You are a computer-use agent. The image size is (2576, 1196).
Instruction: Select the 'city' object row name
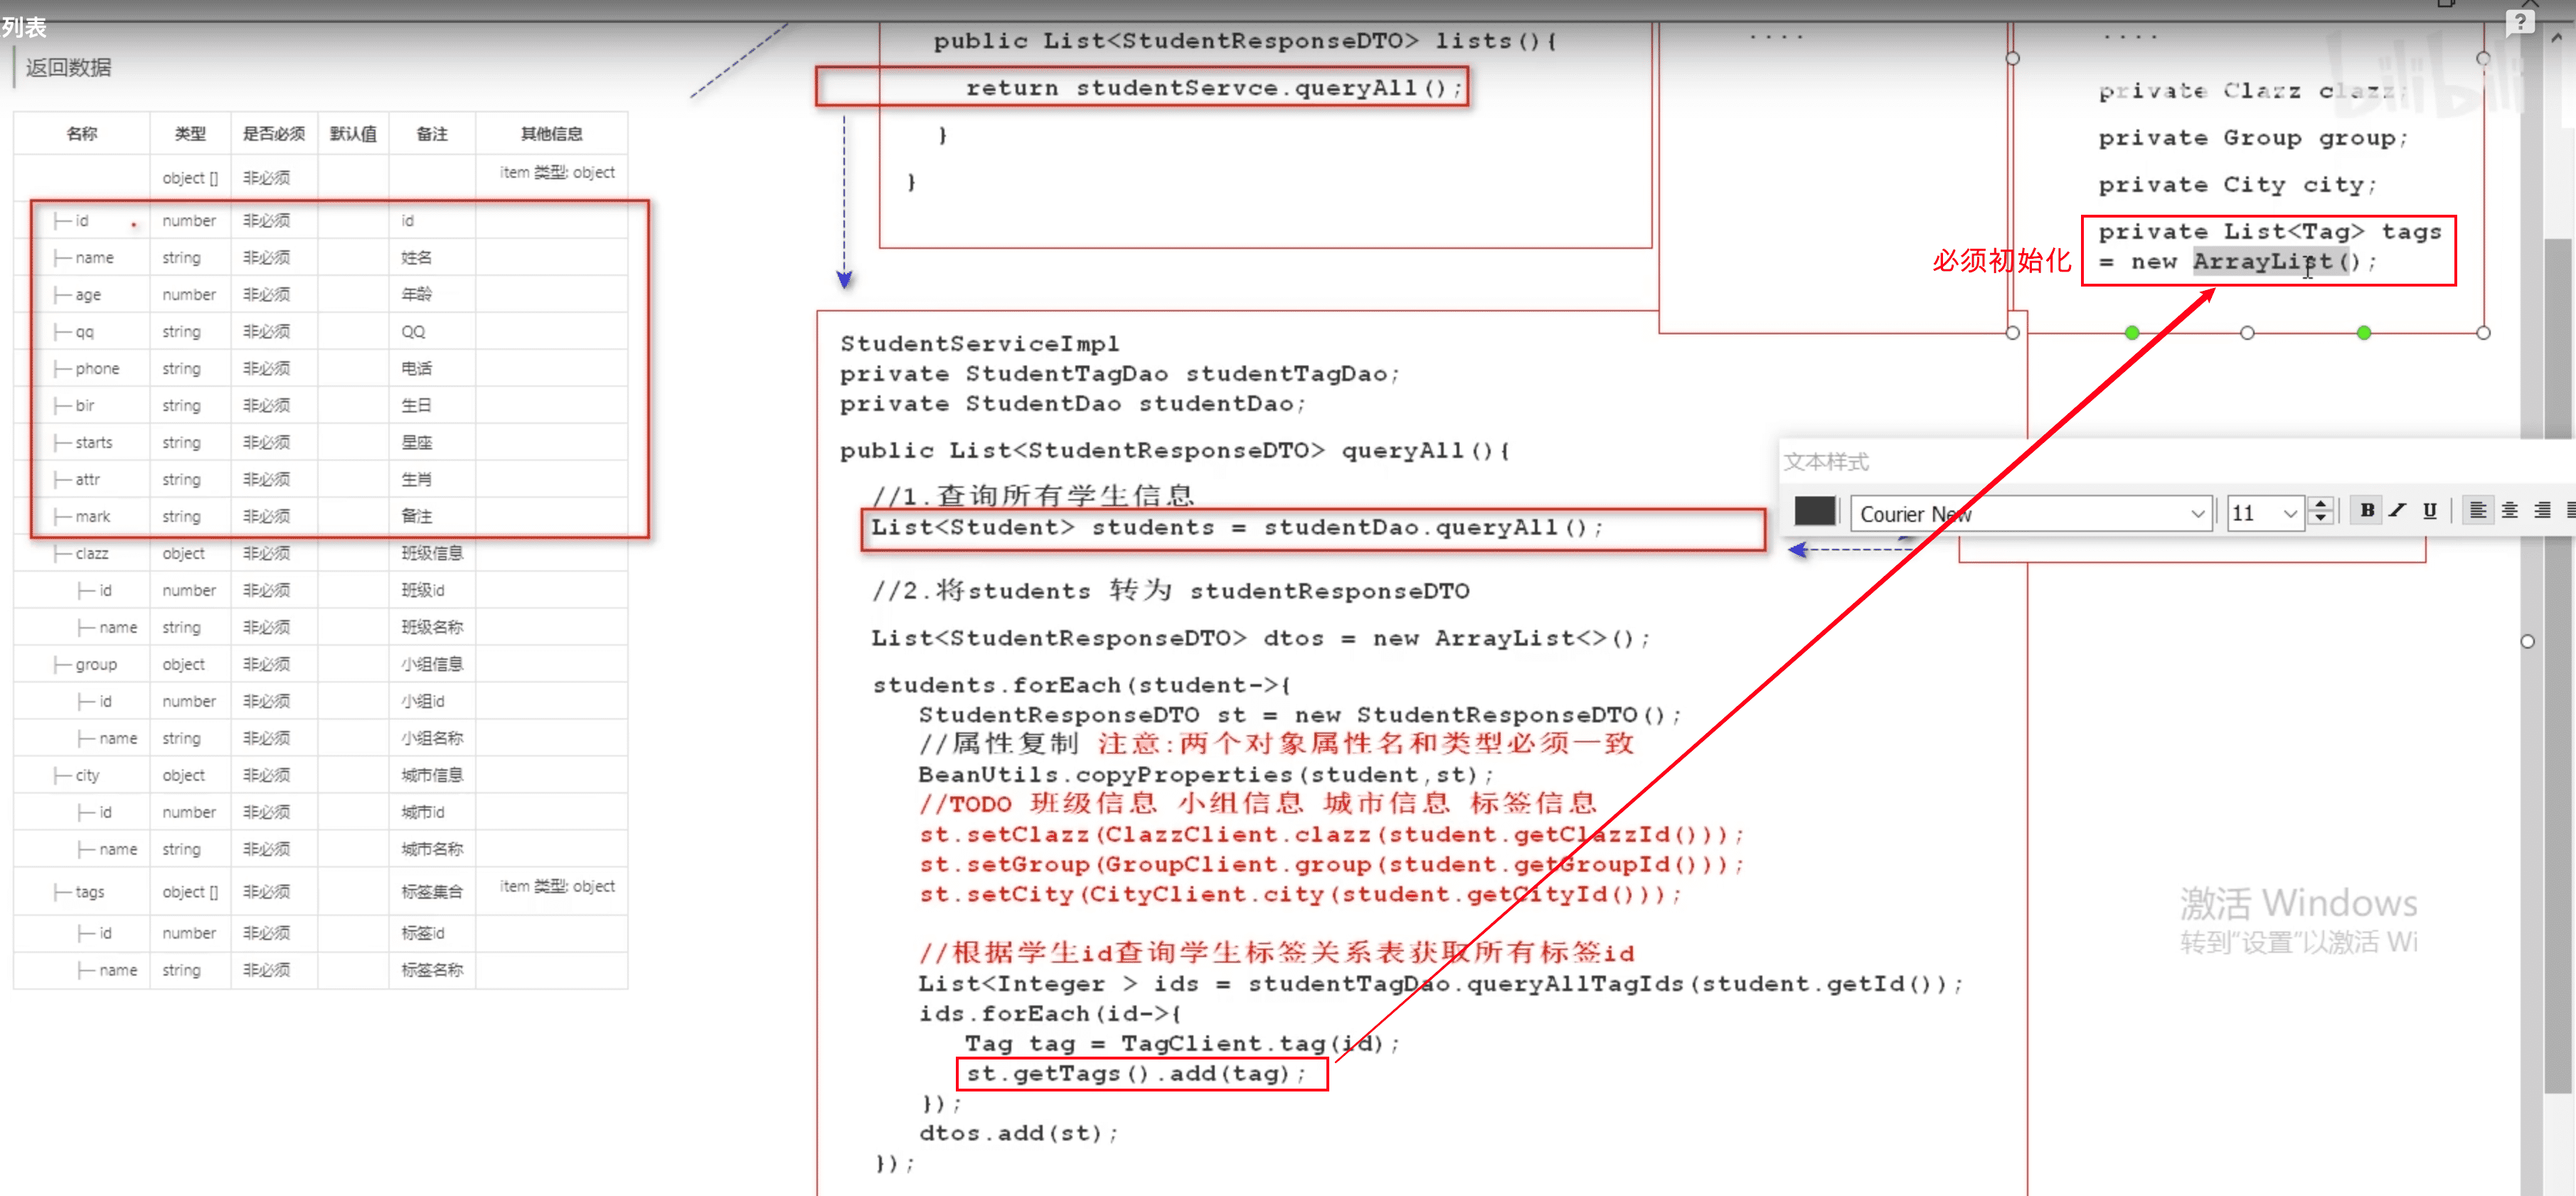click(87, 776)
